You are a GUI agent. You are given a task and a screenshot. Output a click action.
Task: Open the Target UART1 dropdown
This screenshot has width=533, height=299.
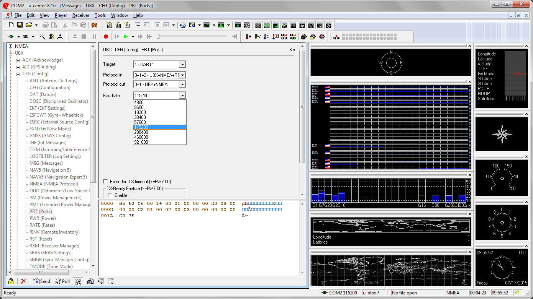click(182, 65)
